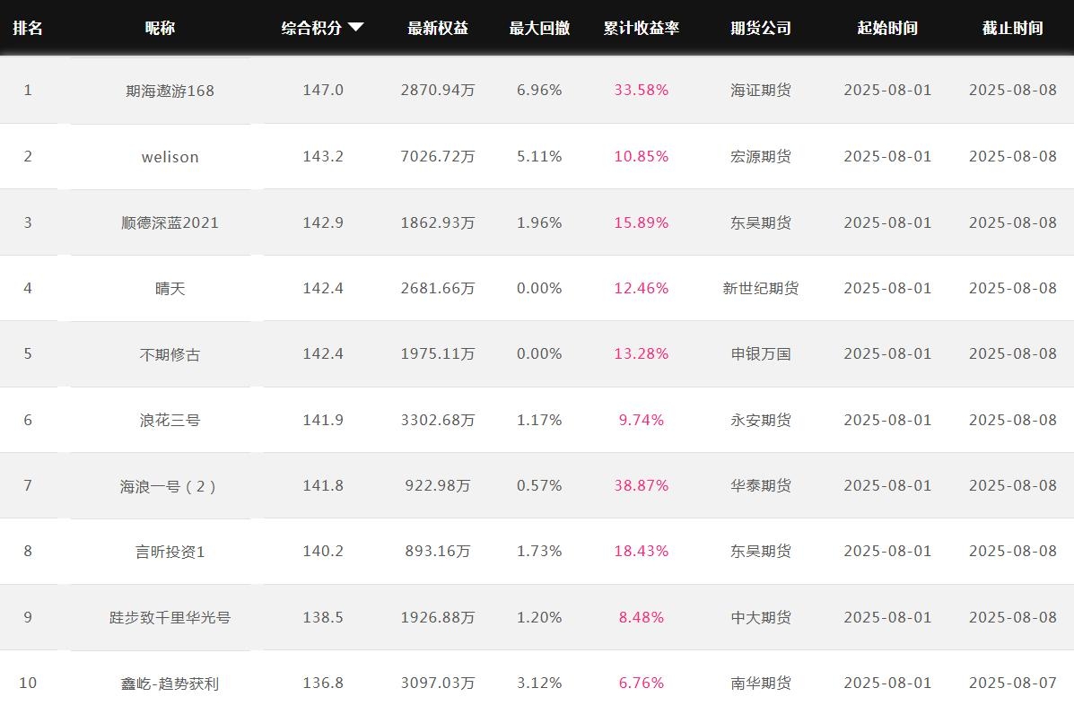Click score value 143.2
The height and width of the screenshot is (714, 1074).
click(x=323, y=156)
